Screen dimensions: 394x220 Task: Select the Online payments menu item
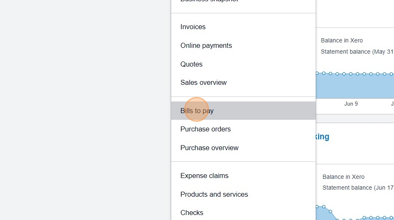[x=206, y=45]
